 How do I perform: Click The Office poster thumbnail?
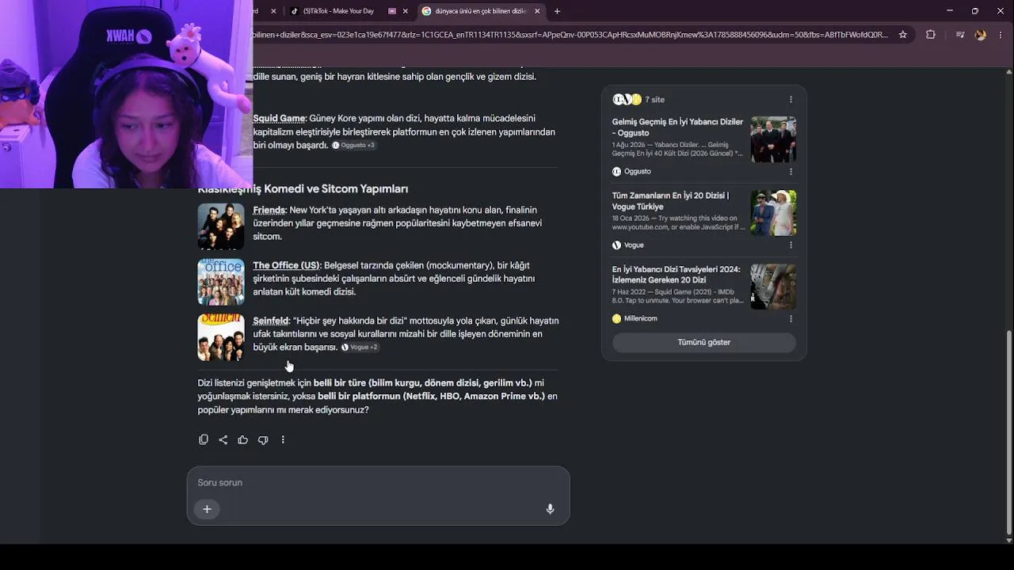[221, 282]
